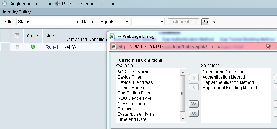Image resolution: width=277 pixels, height=129 pixels.
Task: Click the Status column header
Action: pyautogui.click(x=33, y=36)
